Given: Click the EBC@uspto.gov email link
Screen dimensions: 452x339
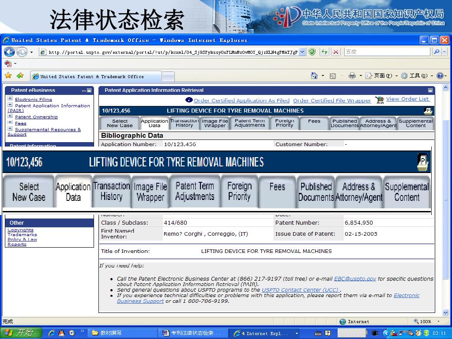Looking at the screenshot, I should pos(355,279).
